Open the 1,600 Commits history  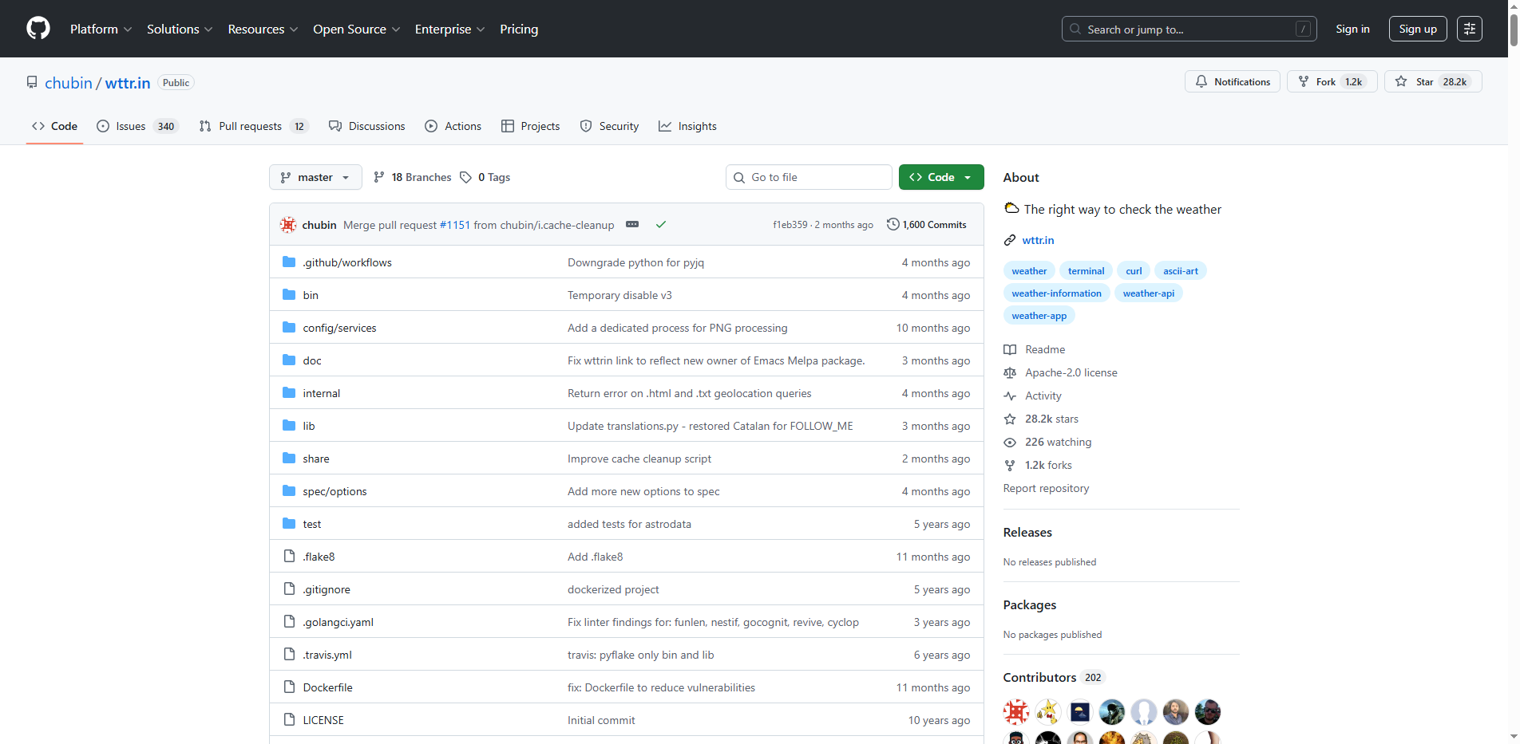click(x=927, y=225)
